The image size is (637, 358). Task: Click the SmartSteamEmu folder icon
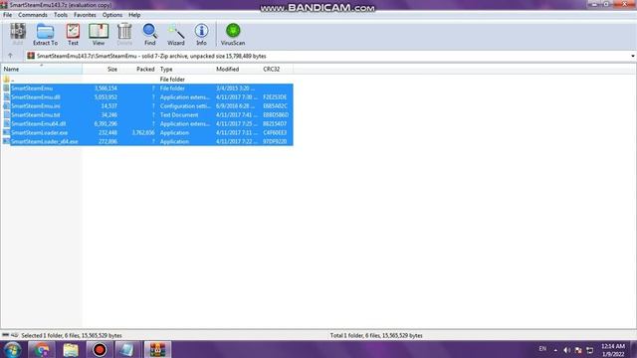pos(6,89)
